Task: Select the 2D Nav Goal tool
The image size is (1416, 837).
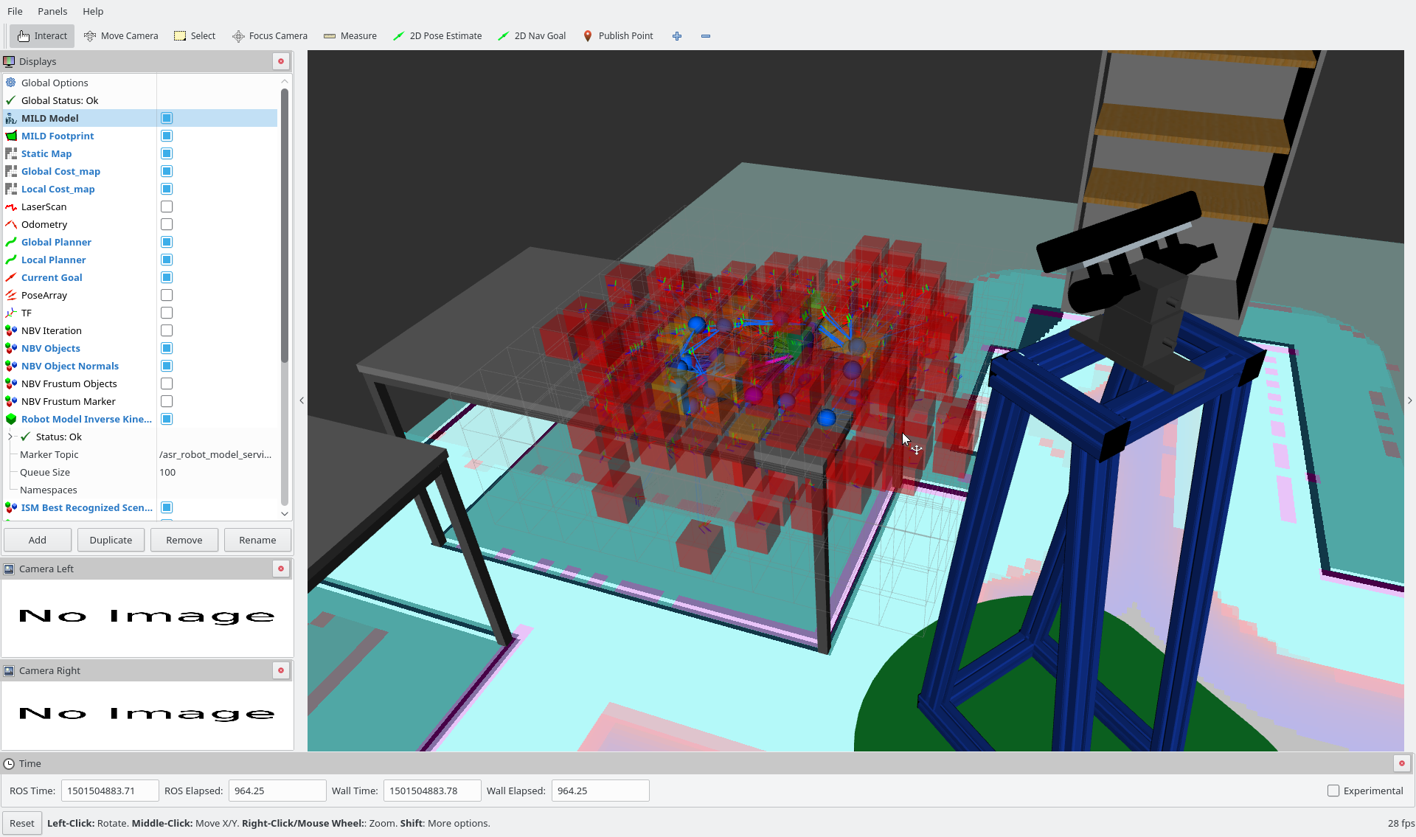Action: pyautogui.click(x=532, y=35)
